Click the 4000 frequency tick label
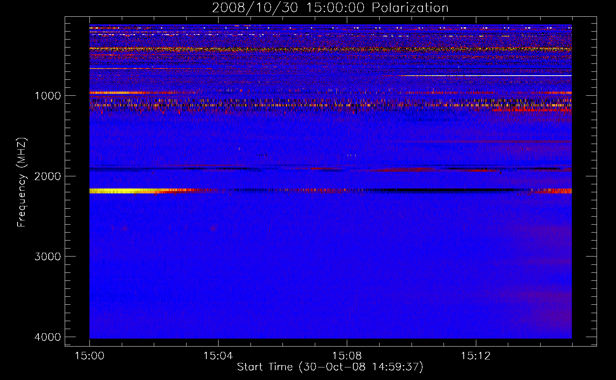 [x=48, y=337]
